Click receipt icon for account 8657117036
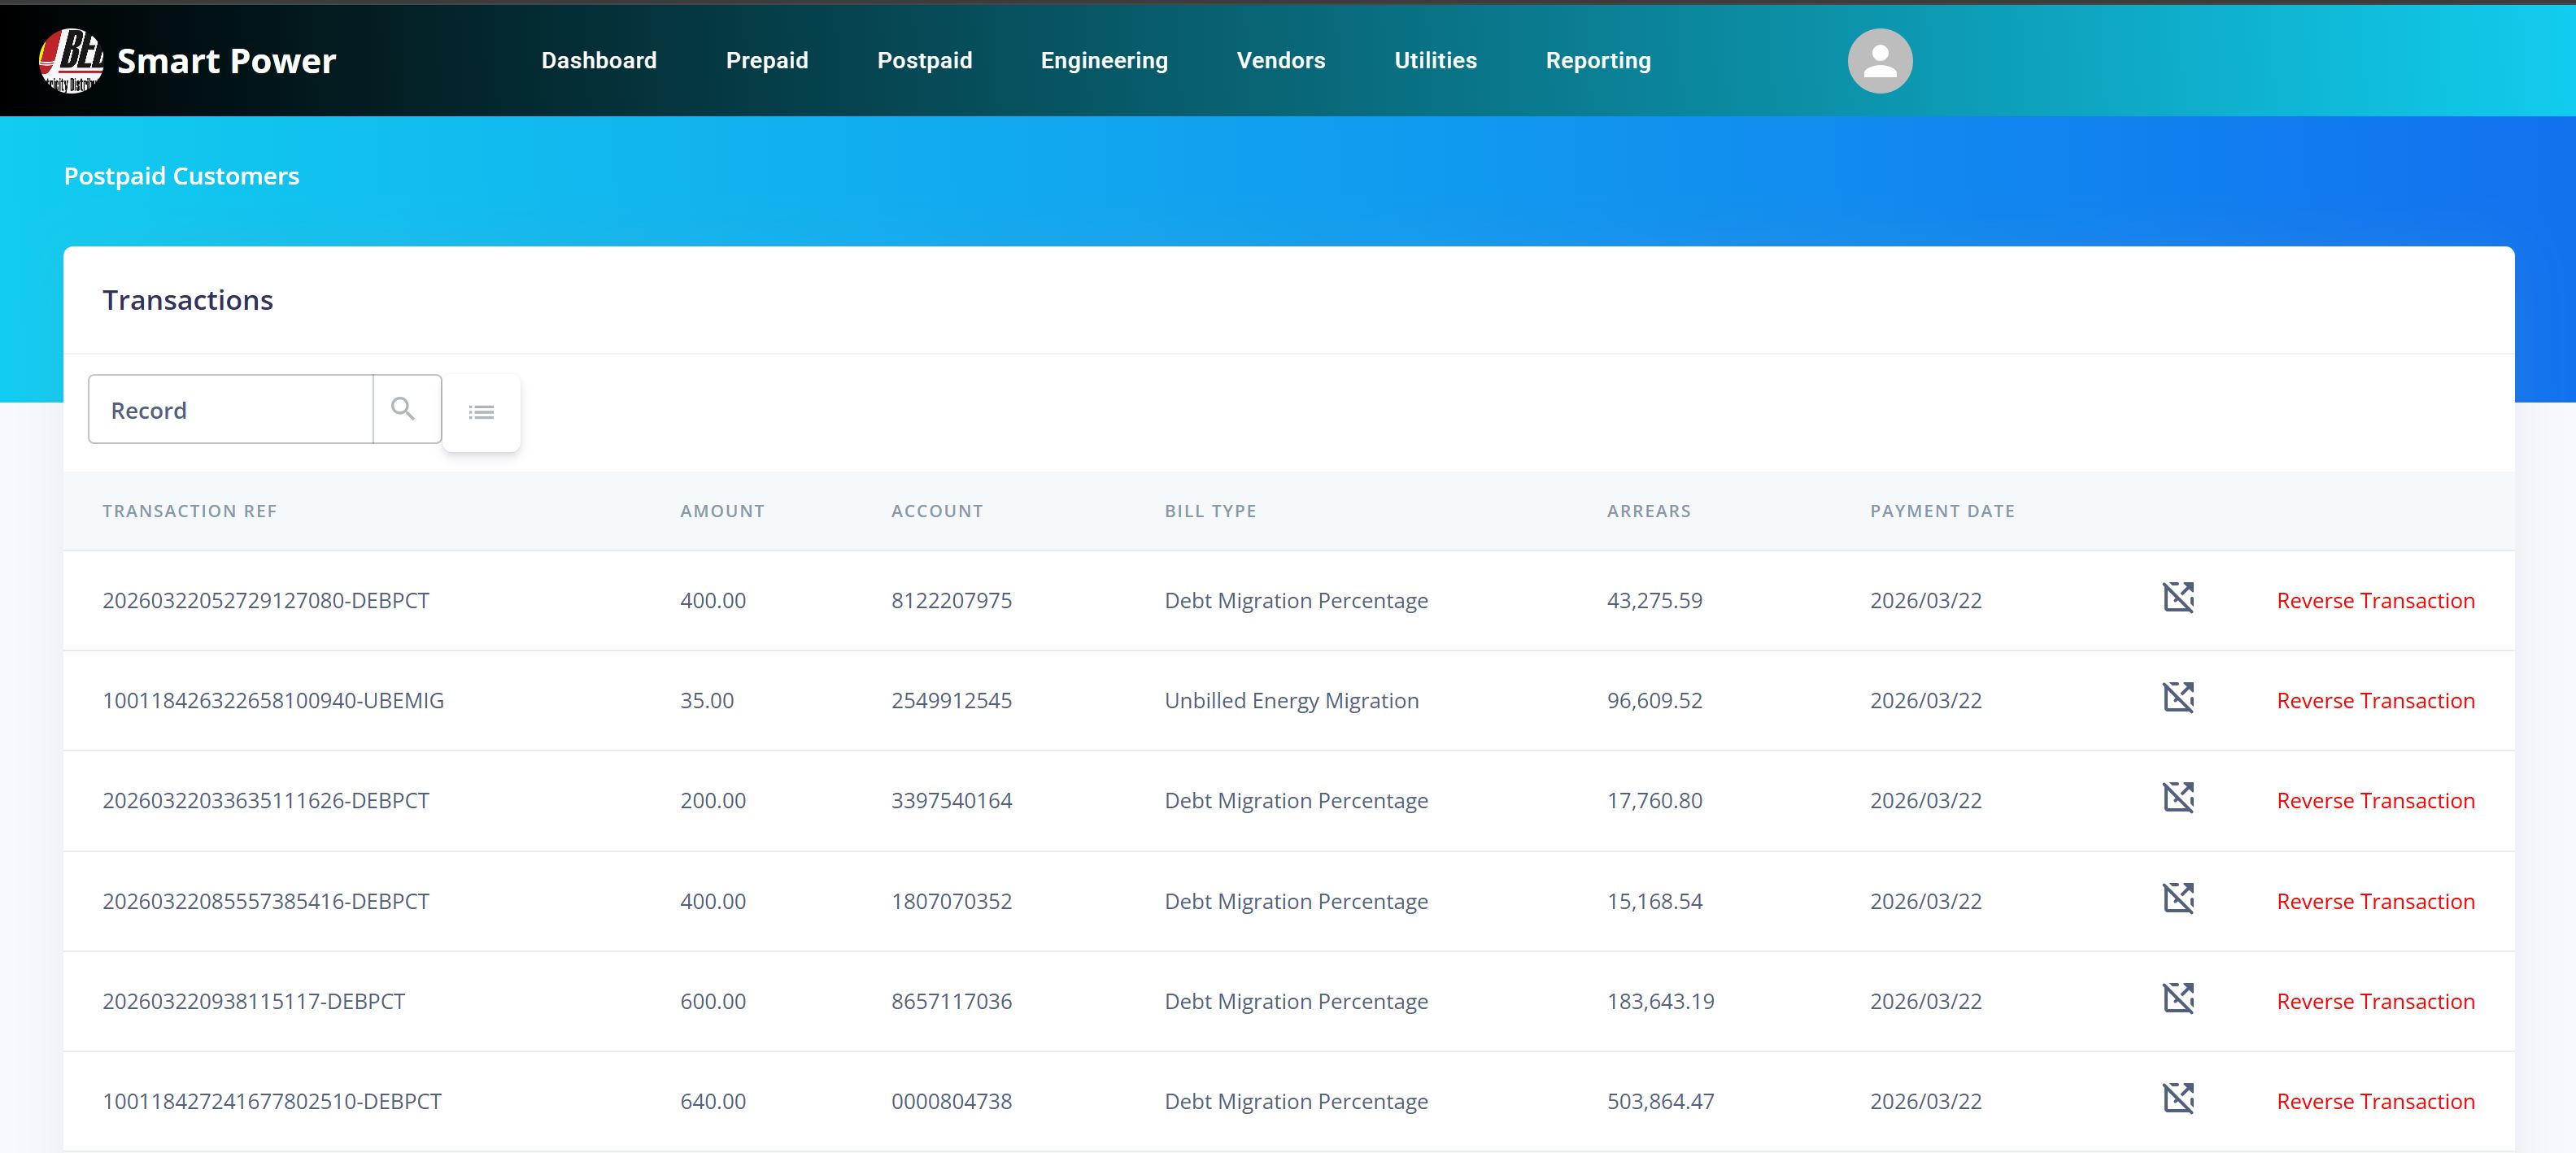 click(2178, 999)
